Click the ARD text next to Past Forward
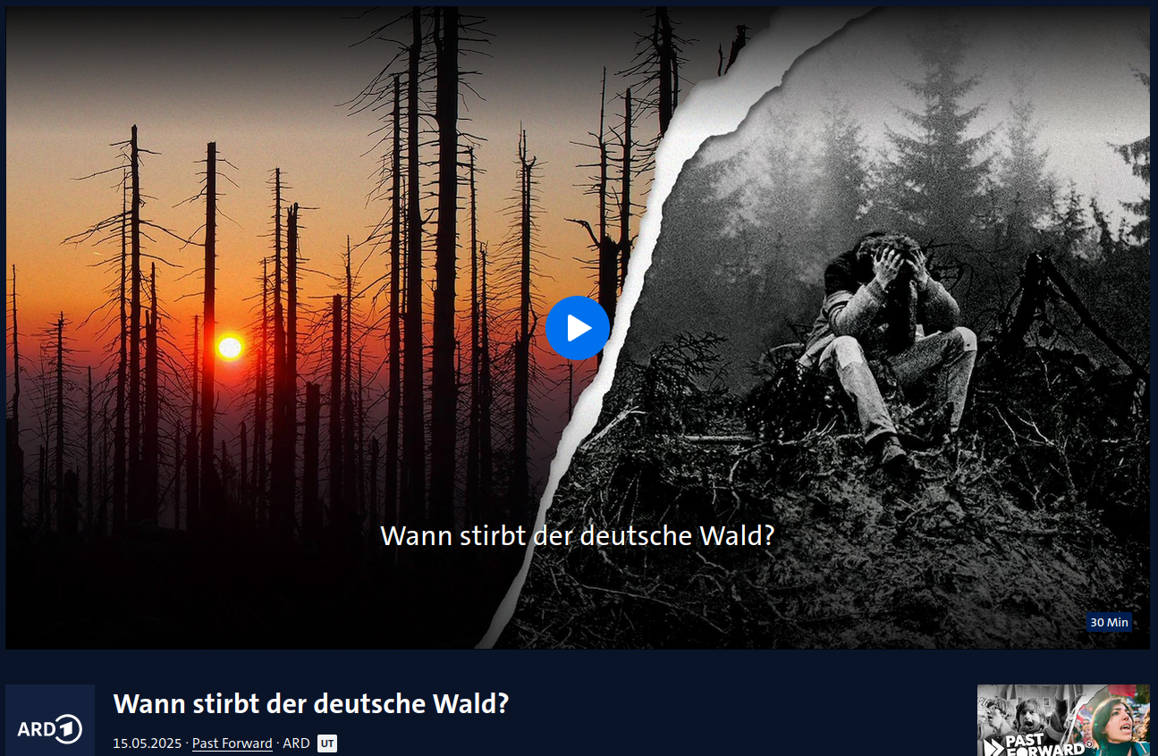 (x=296, y=743)
